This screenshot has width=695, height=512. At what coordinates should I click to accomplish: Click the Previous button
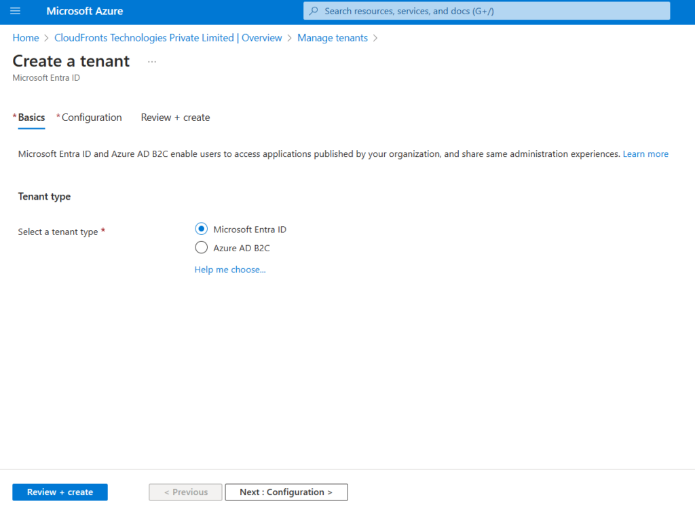pyautogui.click(x=185, y=492)
